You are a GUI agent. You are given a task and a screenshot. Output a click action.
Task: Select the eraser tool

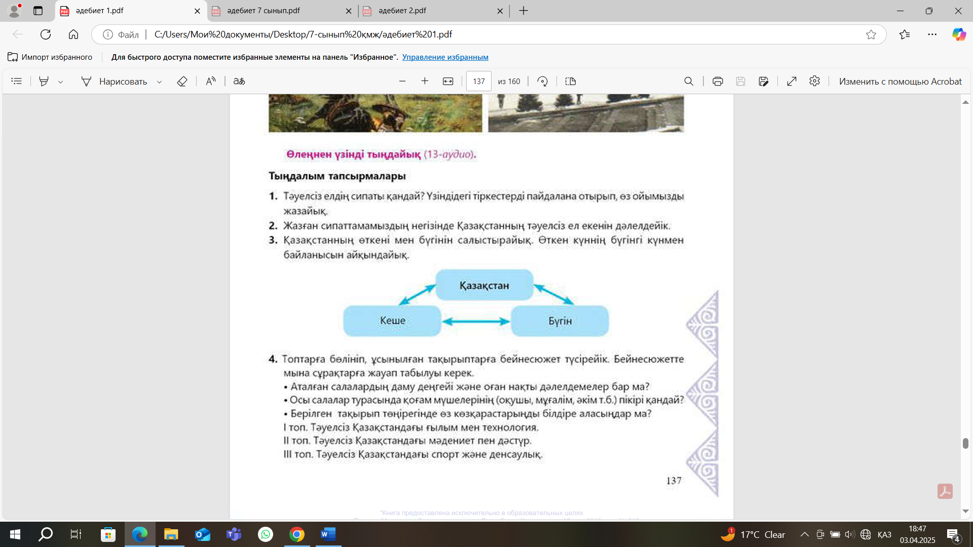click(182, 81)
